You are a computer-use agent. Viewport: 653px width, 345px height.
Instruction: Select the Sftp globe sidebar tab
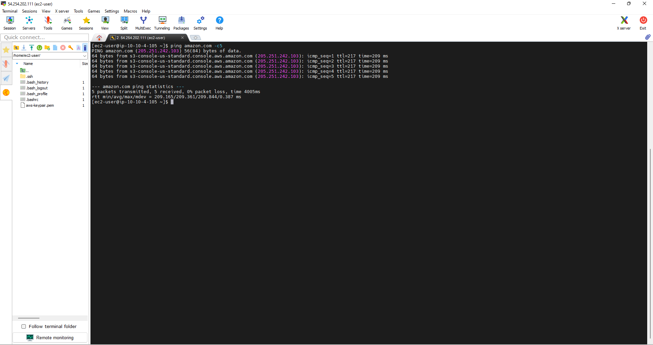(6, 92)
